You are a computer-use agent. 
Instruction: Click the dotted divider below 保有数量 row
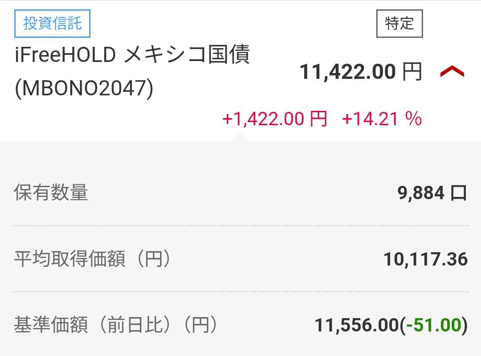(240, 226)
